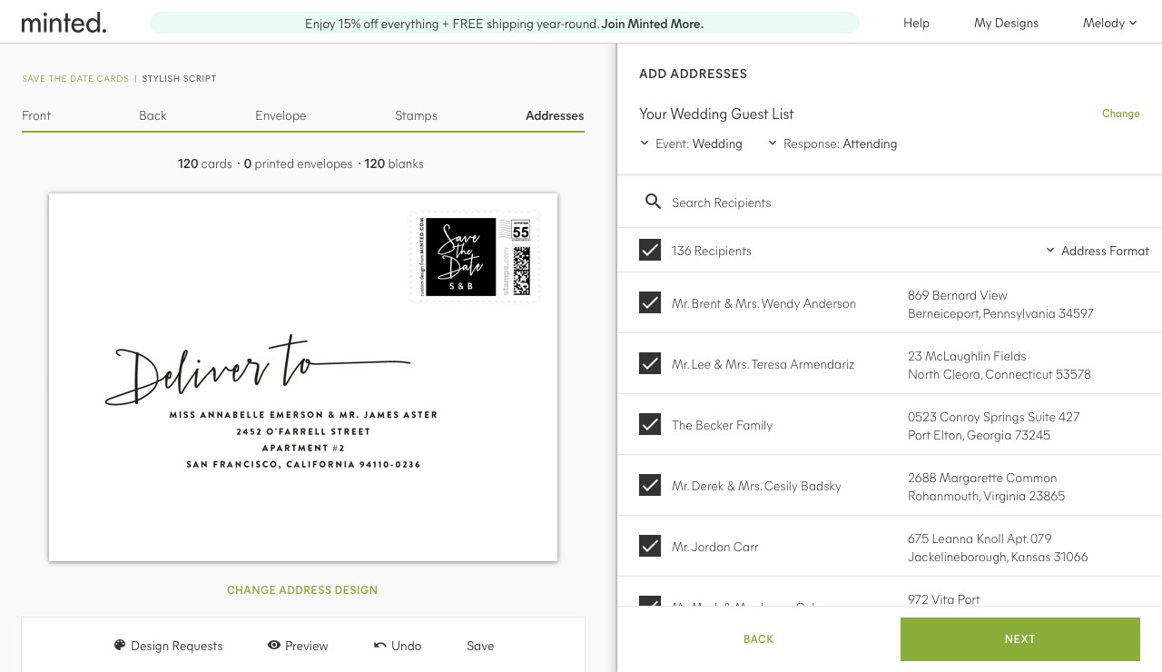
Task: Switch to the Stamps tab
Action: click(416, 115)
